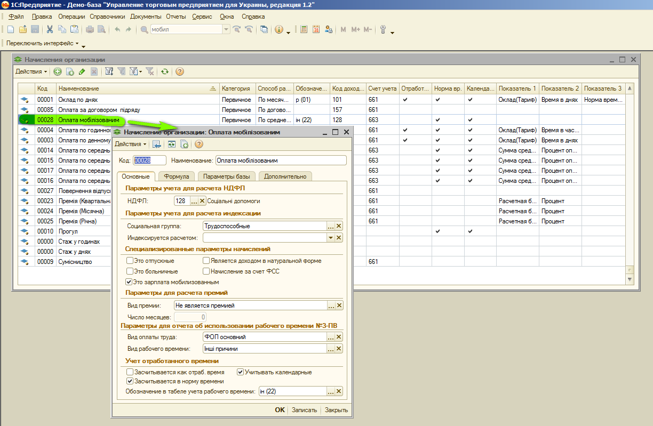Open the Операции menu
The height and width of the screenshot is (426, 653).
[71, 17]
